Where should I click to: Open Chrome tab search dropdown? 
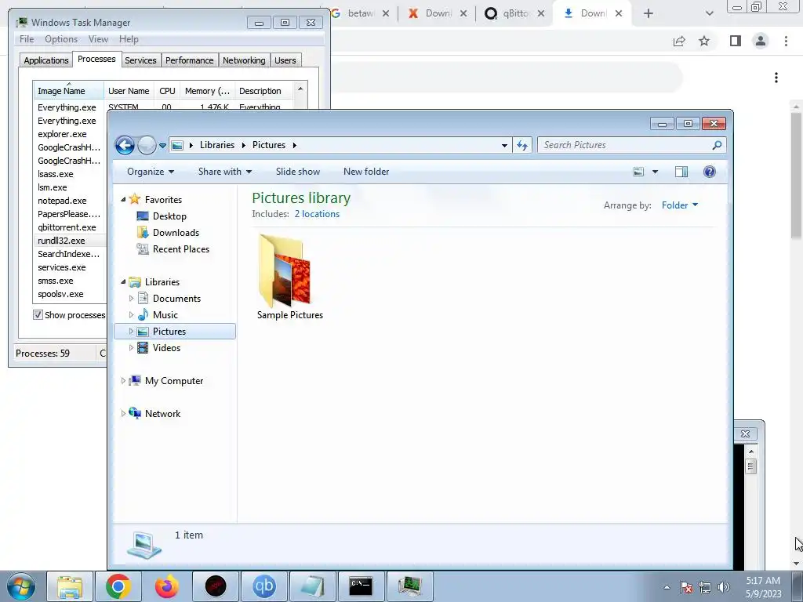point(709,13)
